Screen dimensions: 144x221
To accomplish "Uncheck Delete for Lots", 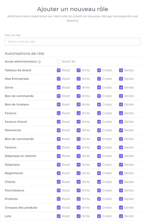I will tap(121, 216).
